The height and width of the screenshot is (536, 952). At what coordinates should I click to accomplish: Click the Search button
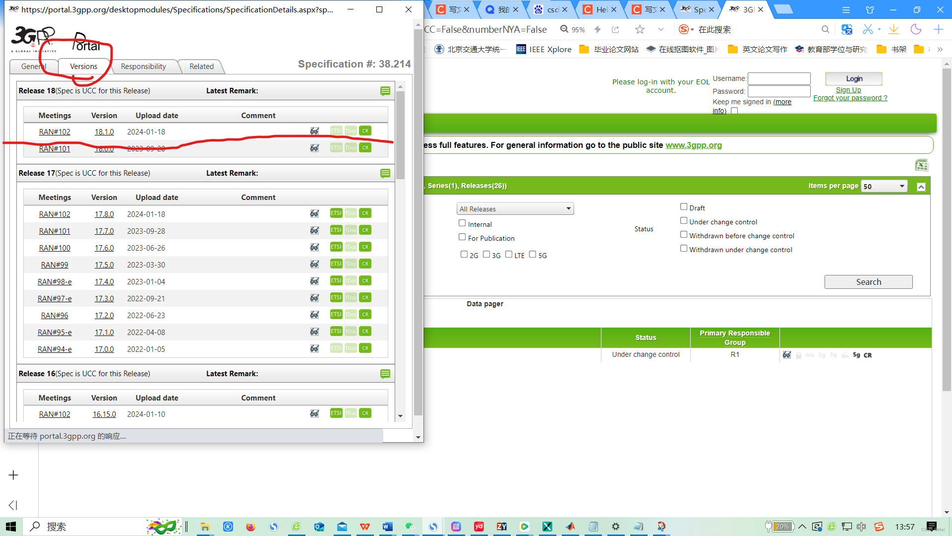click(x=868, y=282)
